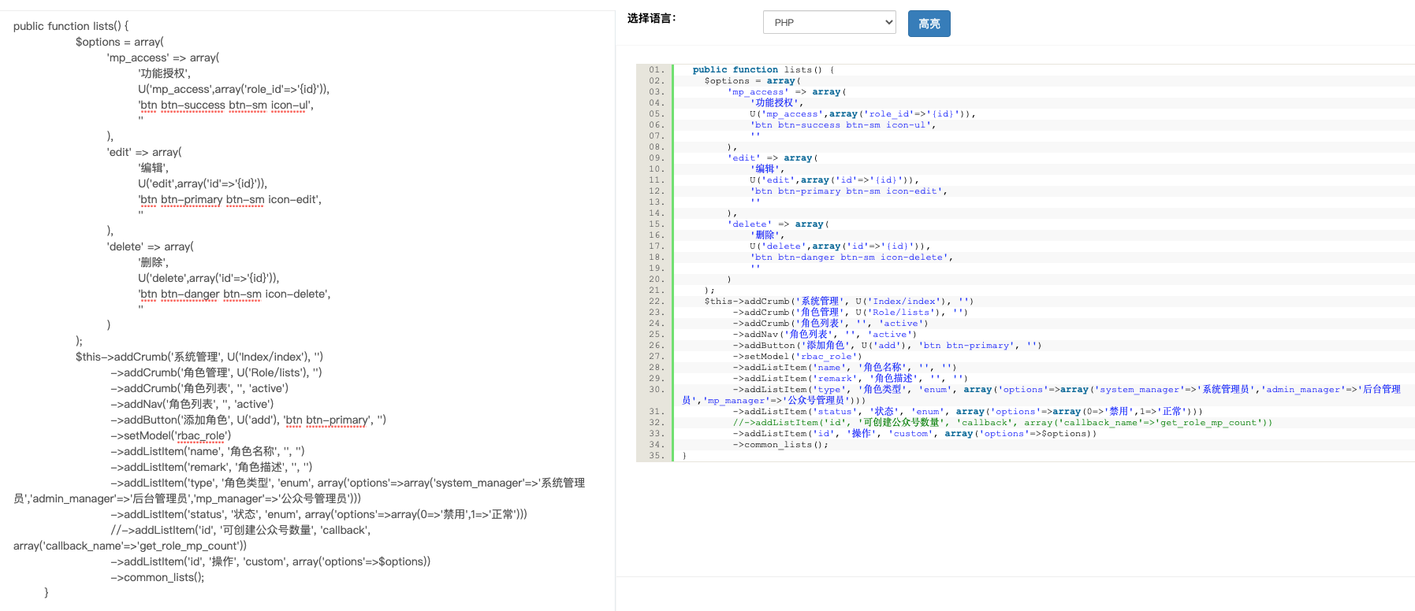The height and width of the screenshot is (611, 1415).
Task: Click highlighted line 15 'delete' => array(
Action: coord(778,224)
